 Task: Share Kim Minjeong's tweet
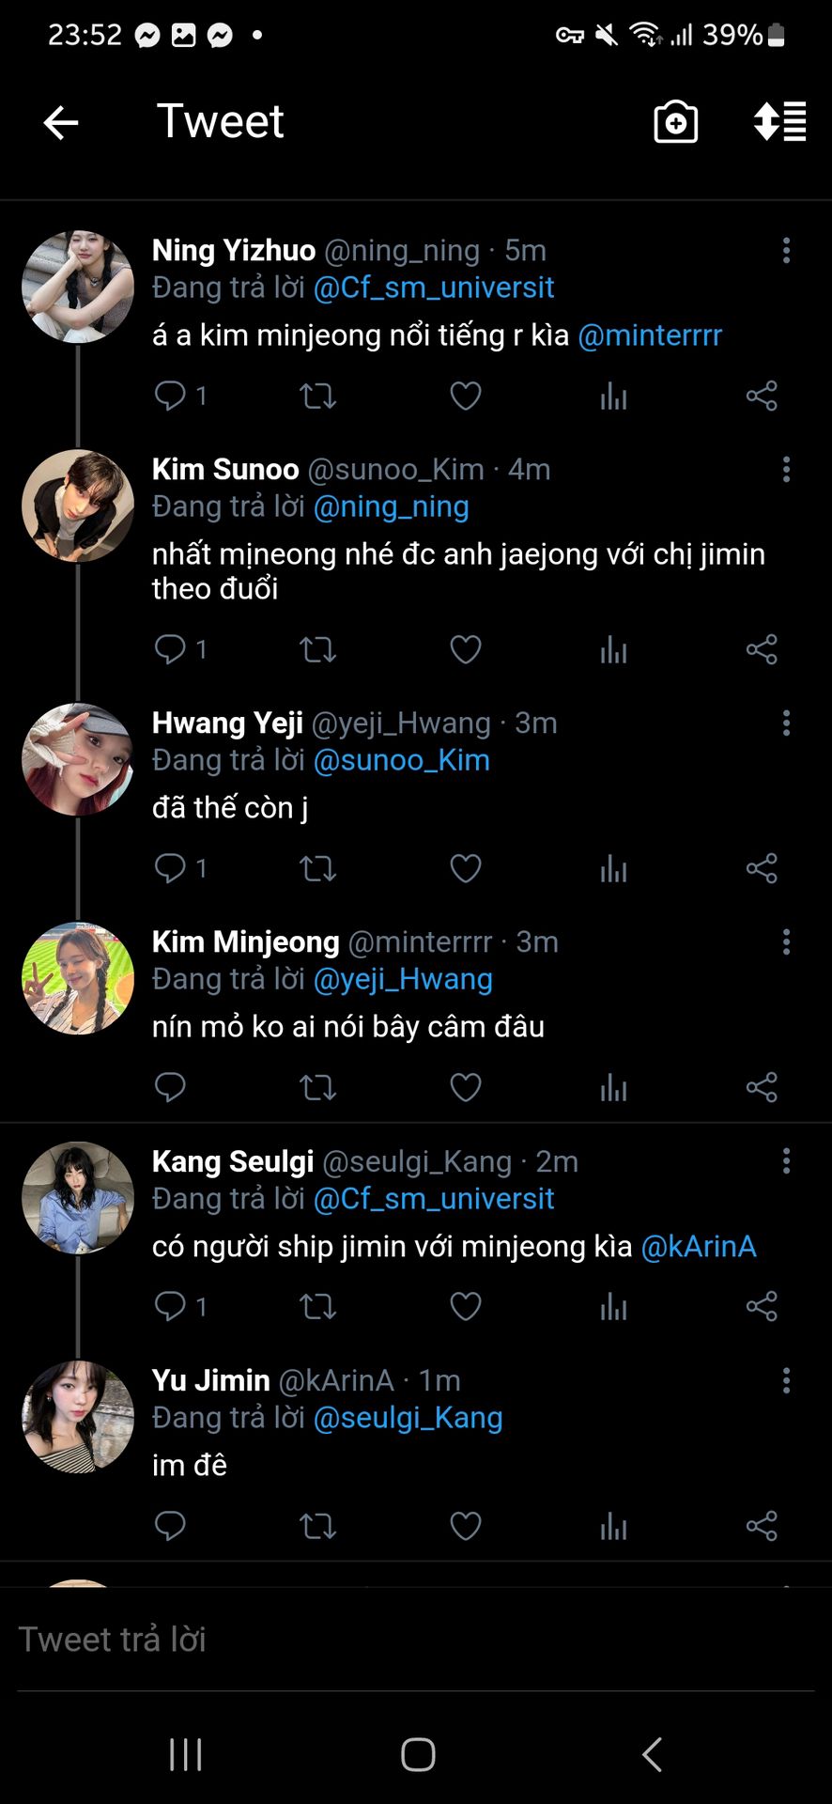tap(762, 1088)
